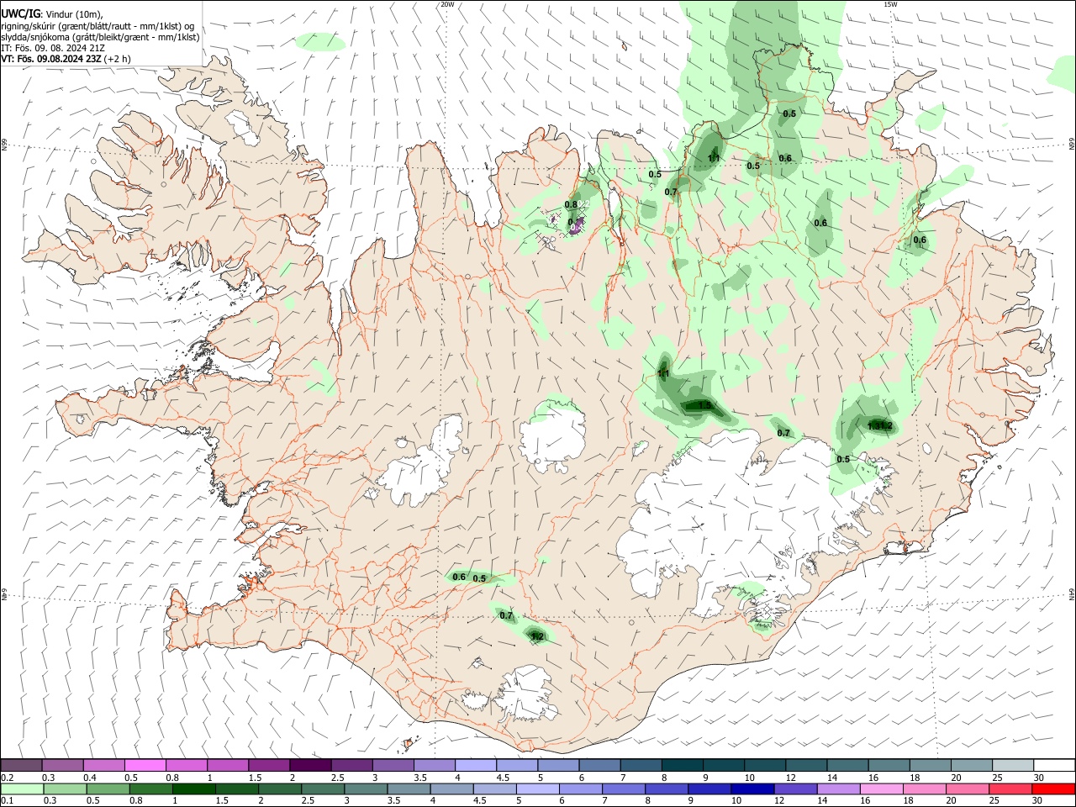Click the 0.6 rain value in south Iceland
Viewport: 1076px width, 807px height.
[459, 577]
